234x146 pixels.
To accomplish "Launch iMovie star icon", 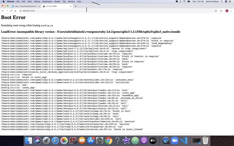I will tap(126, 141).
